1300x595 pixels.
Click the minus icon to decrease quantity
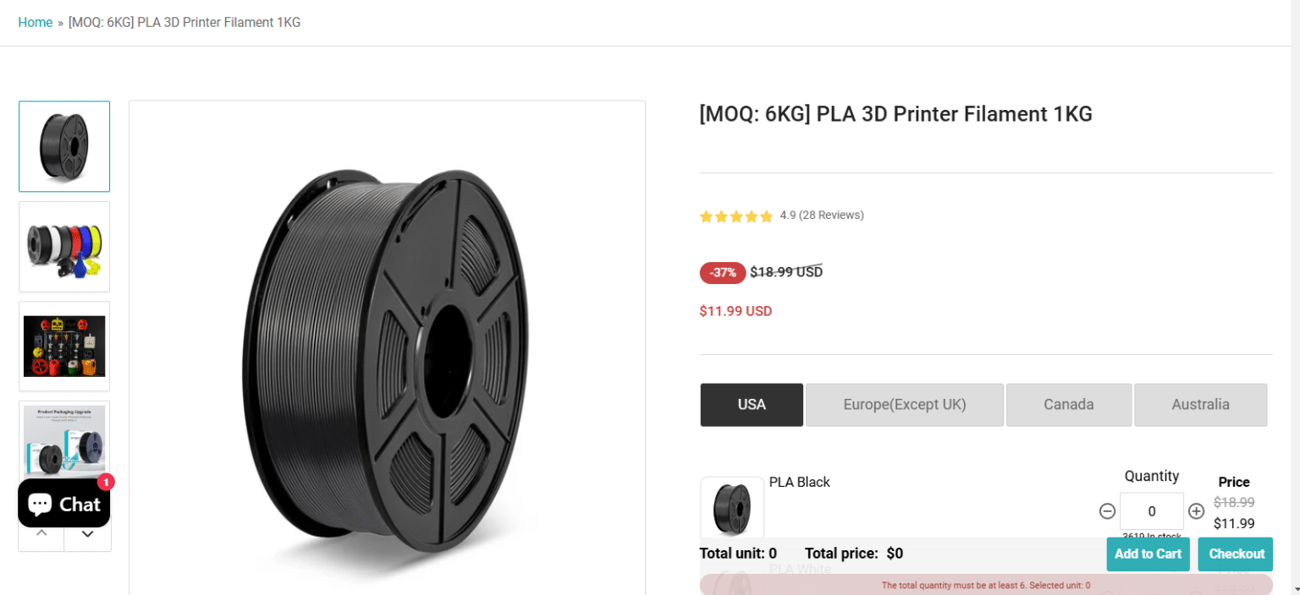pos(1107,510)
